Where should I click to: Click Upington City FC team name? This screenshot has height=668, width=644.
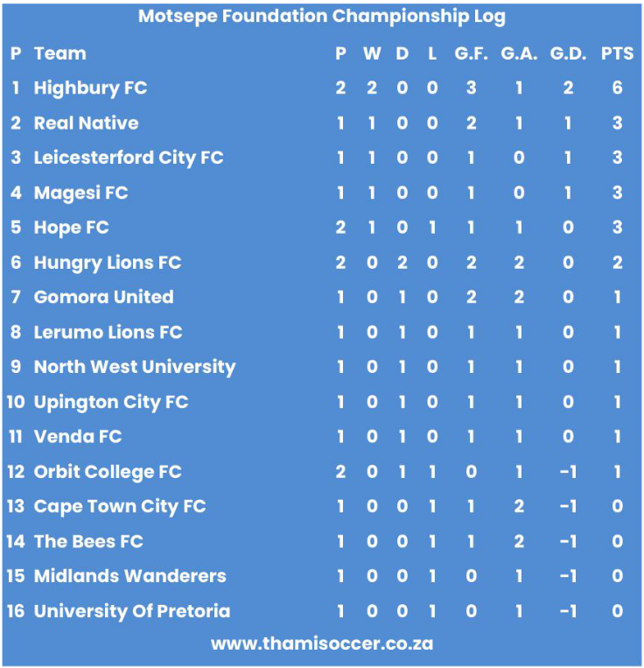(x=111, y=402)
